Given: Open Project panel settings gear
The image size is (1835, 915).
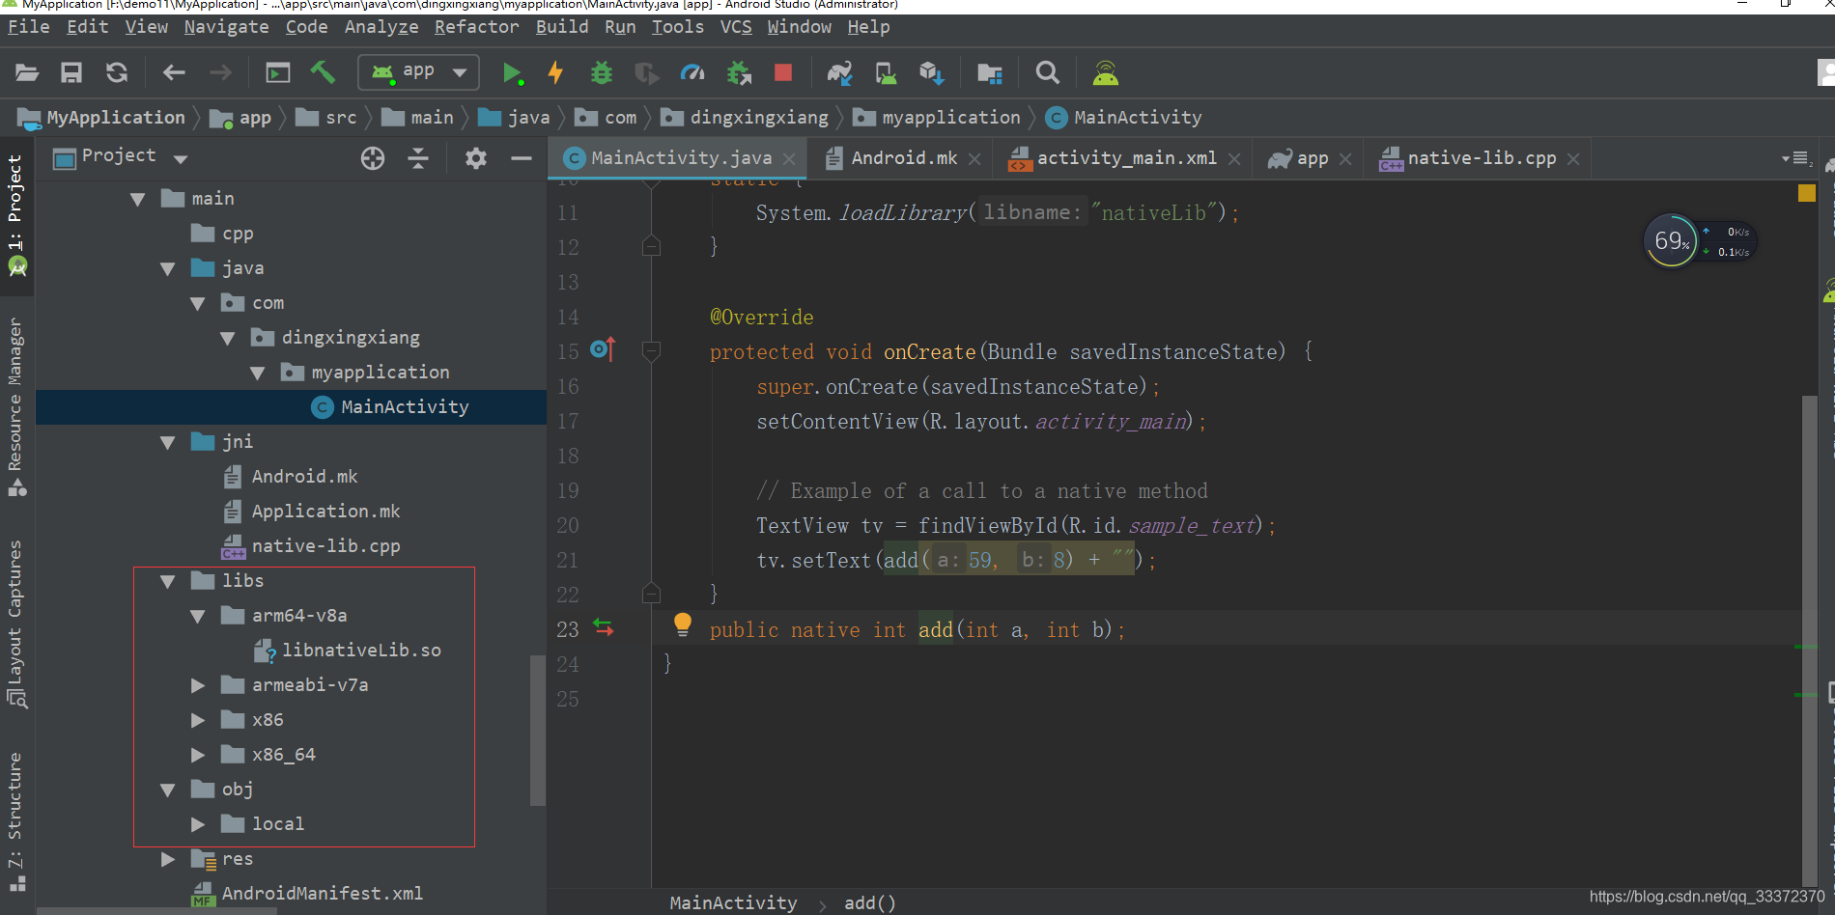Looking at the screenshot, I should (475, 158).
